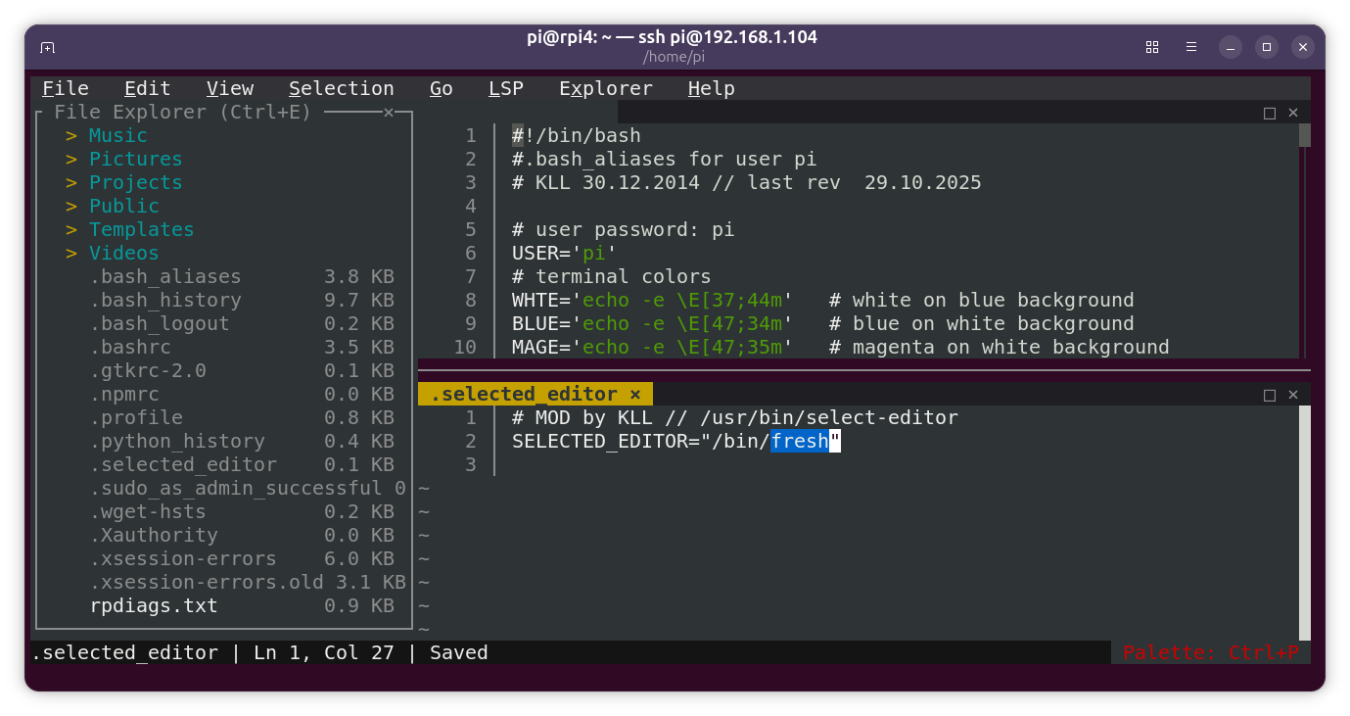1350x716 pixels.
Task: Close the File Explorer panel
Action: point(389,113)
